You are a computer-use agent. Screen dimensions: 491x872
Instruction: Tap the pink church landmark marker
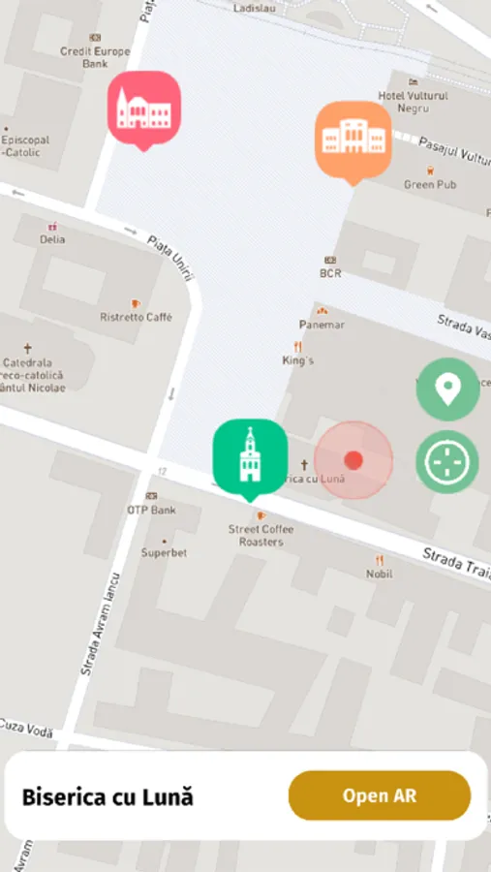[144, 110]
